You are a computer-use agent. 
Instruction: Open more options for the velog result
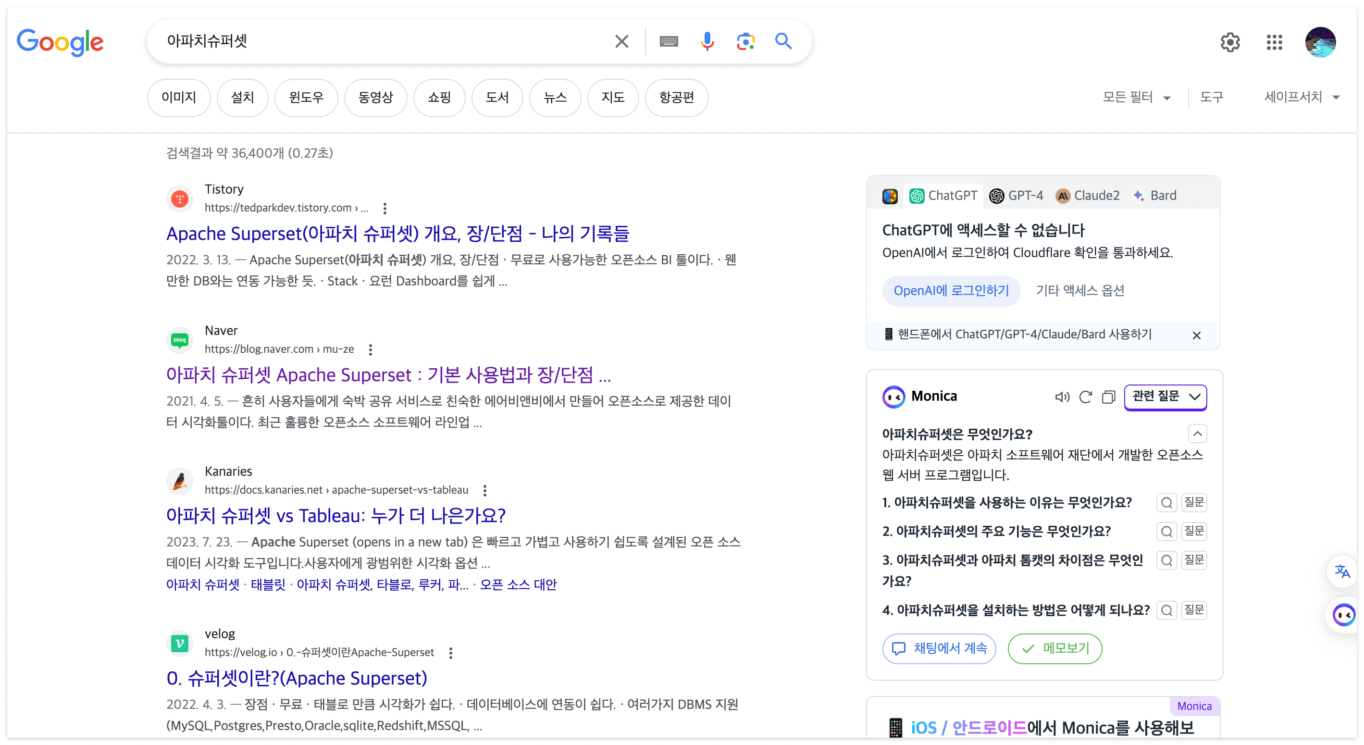coord(451,653)
